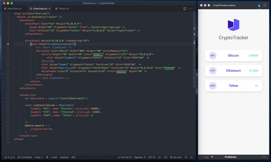Click the $38000 price text
Viewport: 271px width, 162px height.
click(x=254, y=55)
